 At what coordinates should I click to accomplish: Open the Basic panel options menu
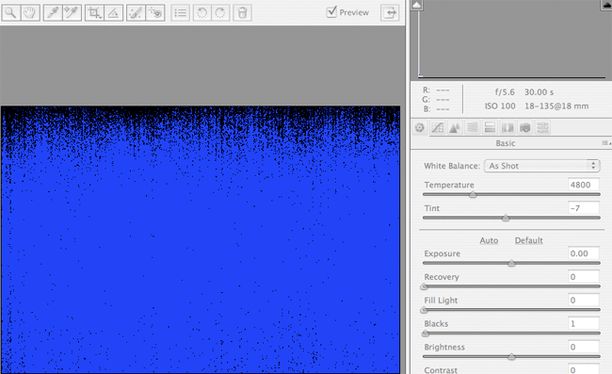click(x=606, y=143)
